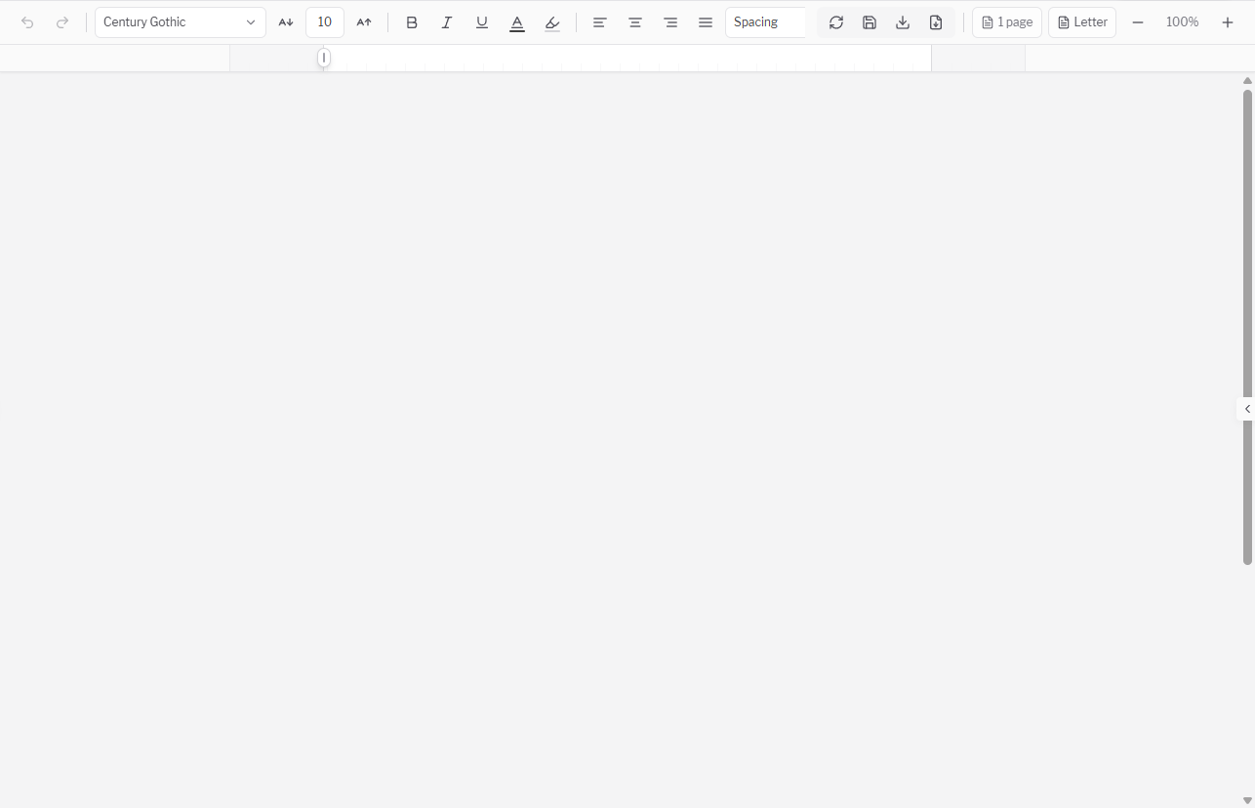Open the Century Gothic font dropdown

click(181, 22)
